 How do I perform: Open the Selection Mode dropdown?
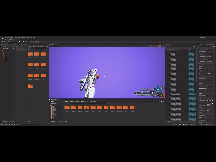(x=12, y=42)
